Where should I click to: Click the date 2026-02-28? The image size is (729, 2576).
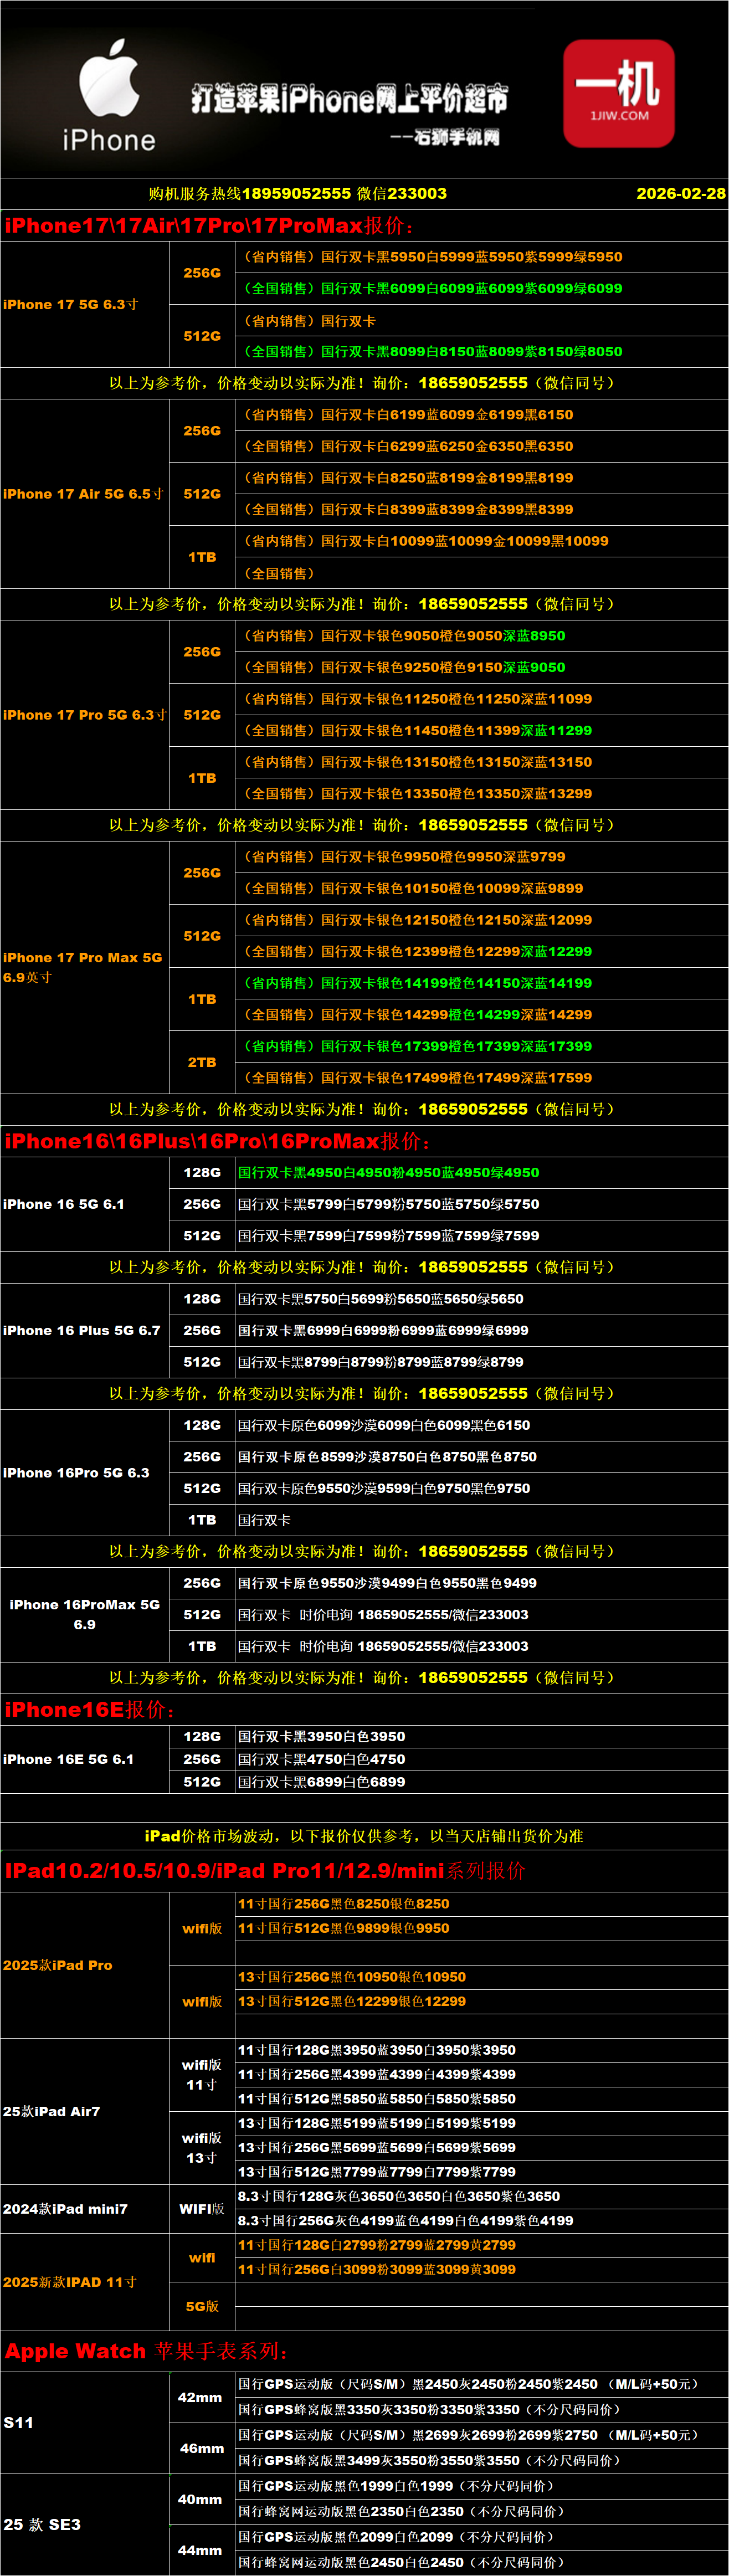coord(680,194)
